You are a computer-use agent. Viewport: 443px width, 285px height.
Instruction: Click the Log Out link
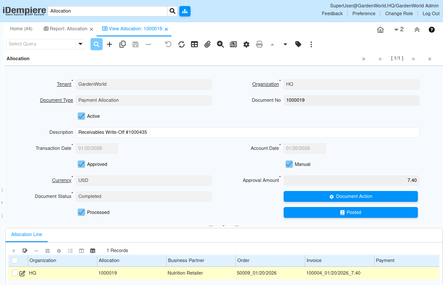pyautogui.click(x=431, y=13)
